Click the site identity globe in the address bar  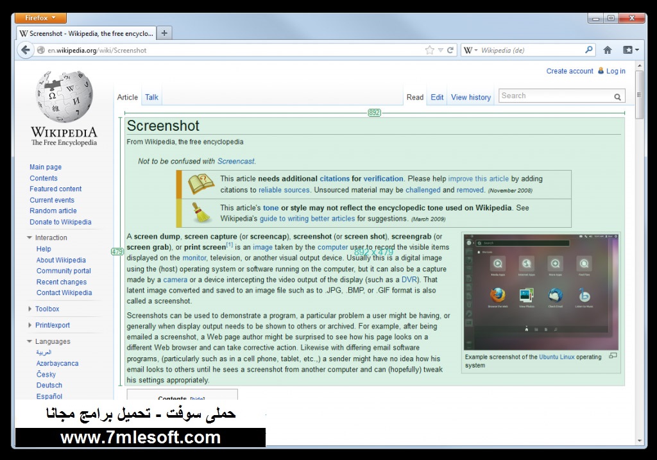pyautogui.click(x=40, y=50)
